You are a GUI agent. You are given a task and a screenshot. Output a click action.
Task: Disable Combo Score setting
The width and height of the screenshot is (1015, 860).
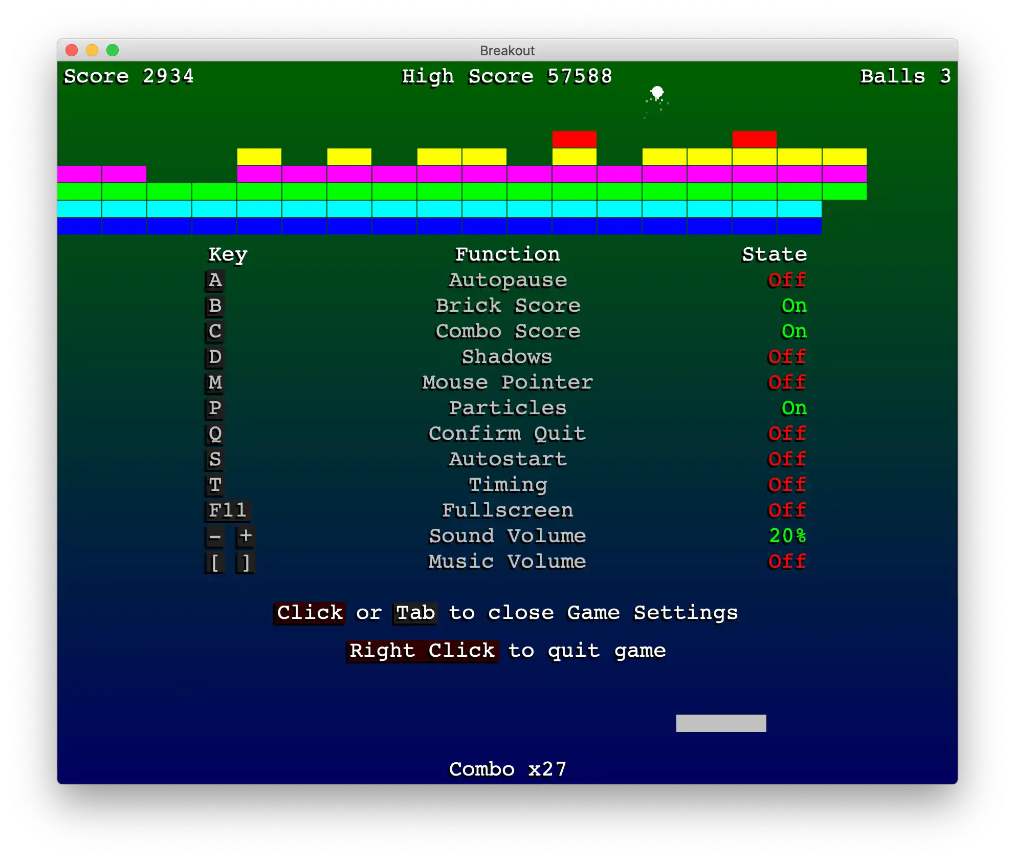[507, 330]
